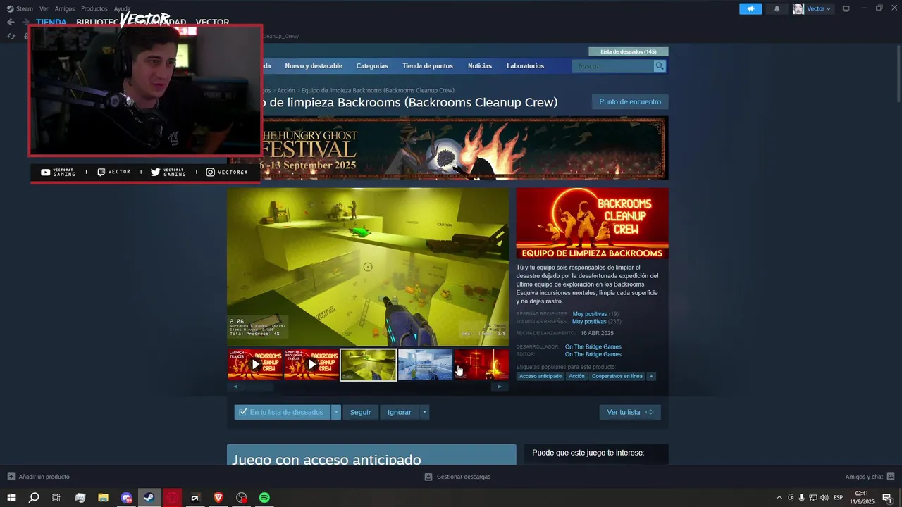Open the Punto de encuentro hub
This screenshot has height=507, width=902.
tap(630, 102)
